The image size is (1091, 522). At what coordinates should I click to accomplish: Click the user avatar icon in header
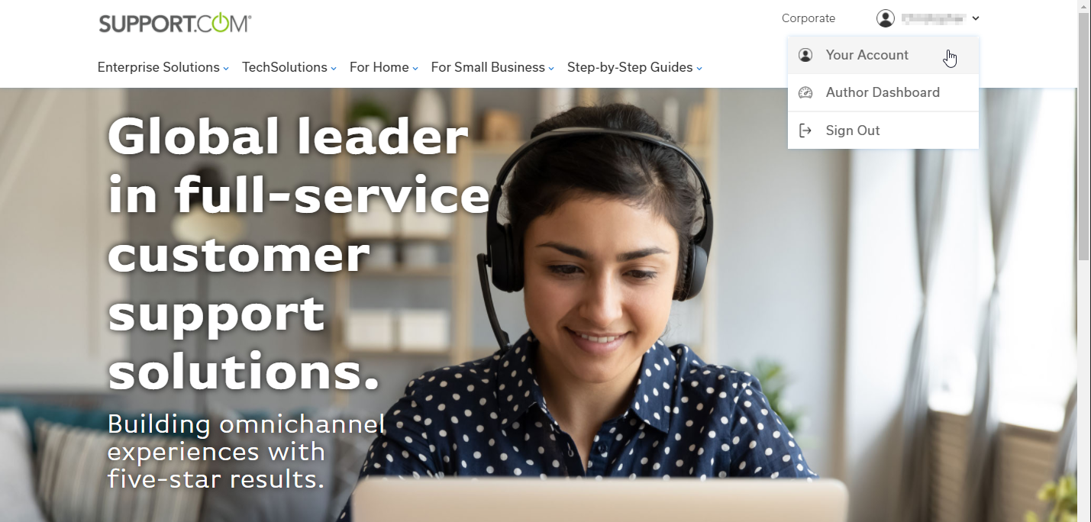[886, 18]
